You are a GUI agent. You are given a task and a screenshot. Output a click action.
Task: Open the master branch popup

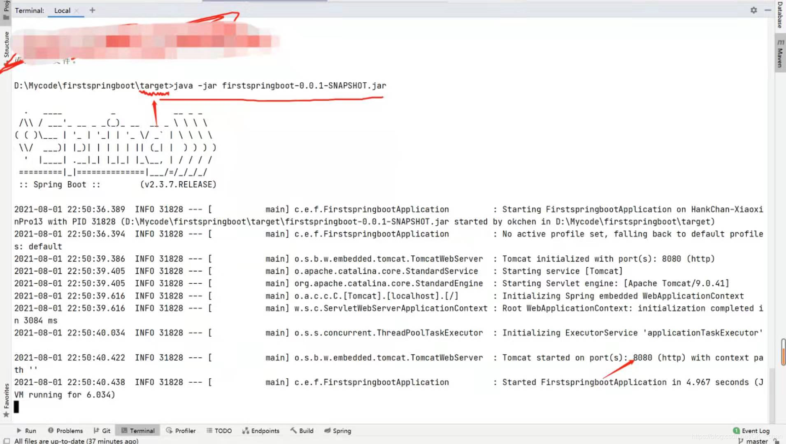pos(758,440)
